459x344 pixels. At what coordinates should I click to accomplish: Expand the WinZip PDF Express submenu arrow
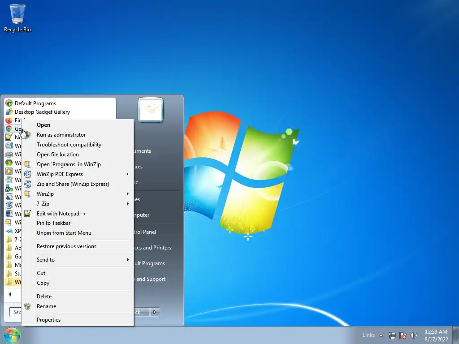click(128, 174)
